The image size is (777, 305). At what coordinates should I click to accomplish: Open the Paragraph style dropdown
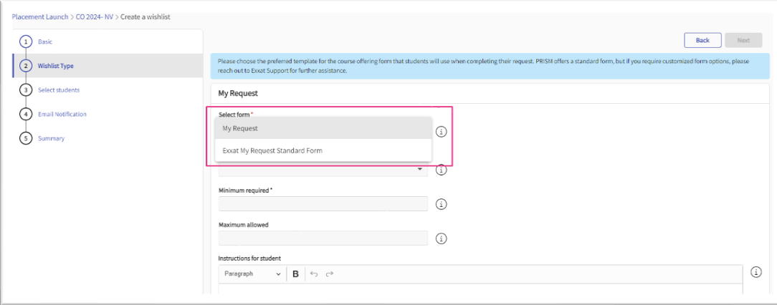click(252, 273)
